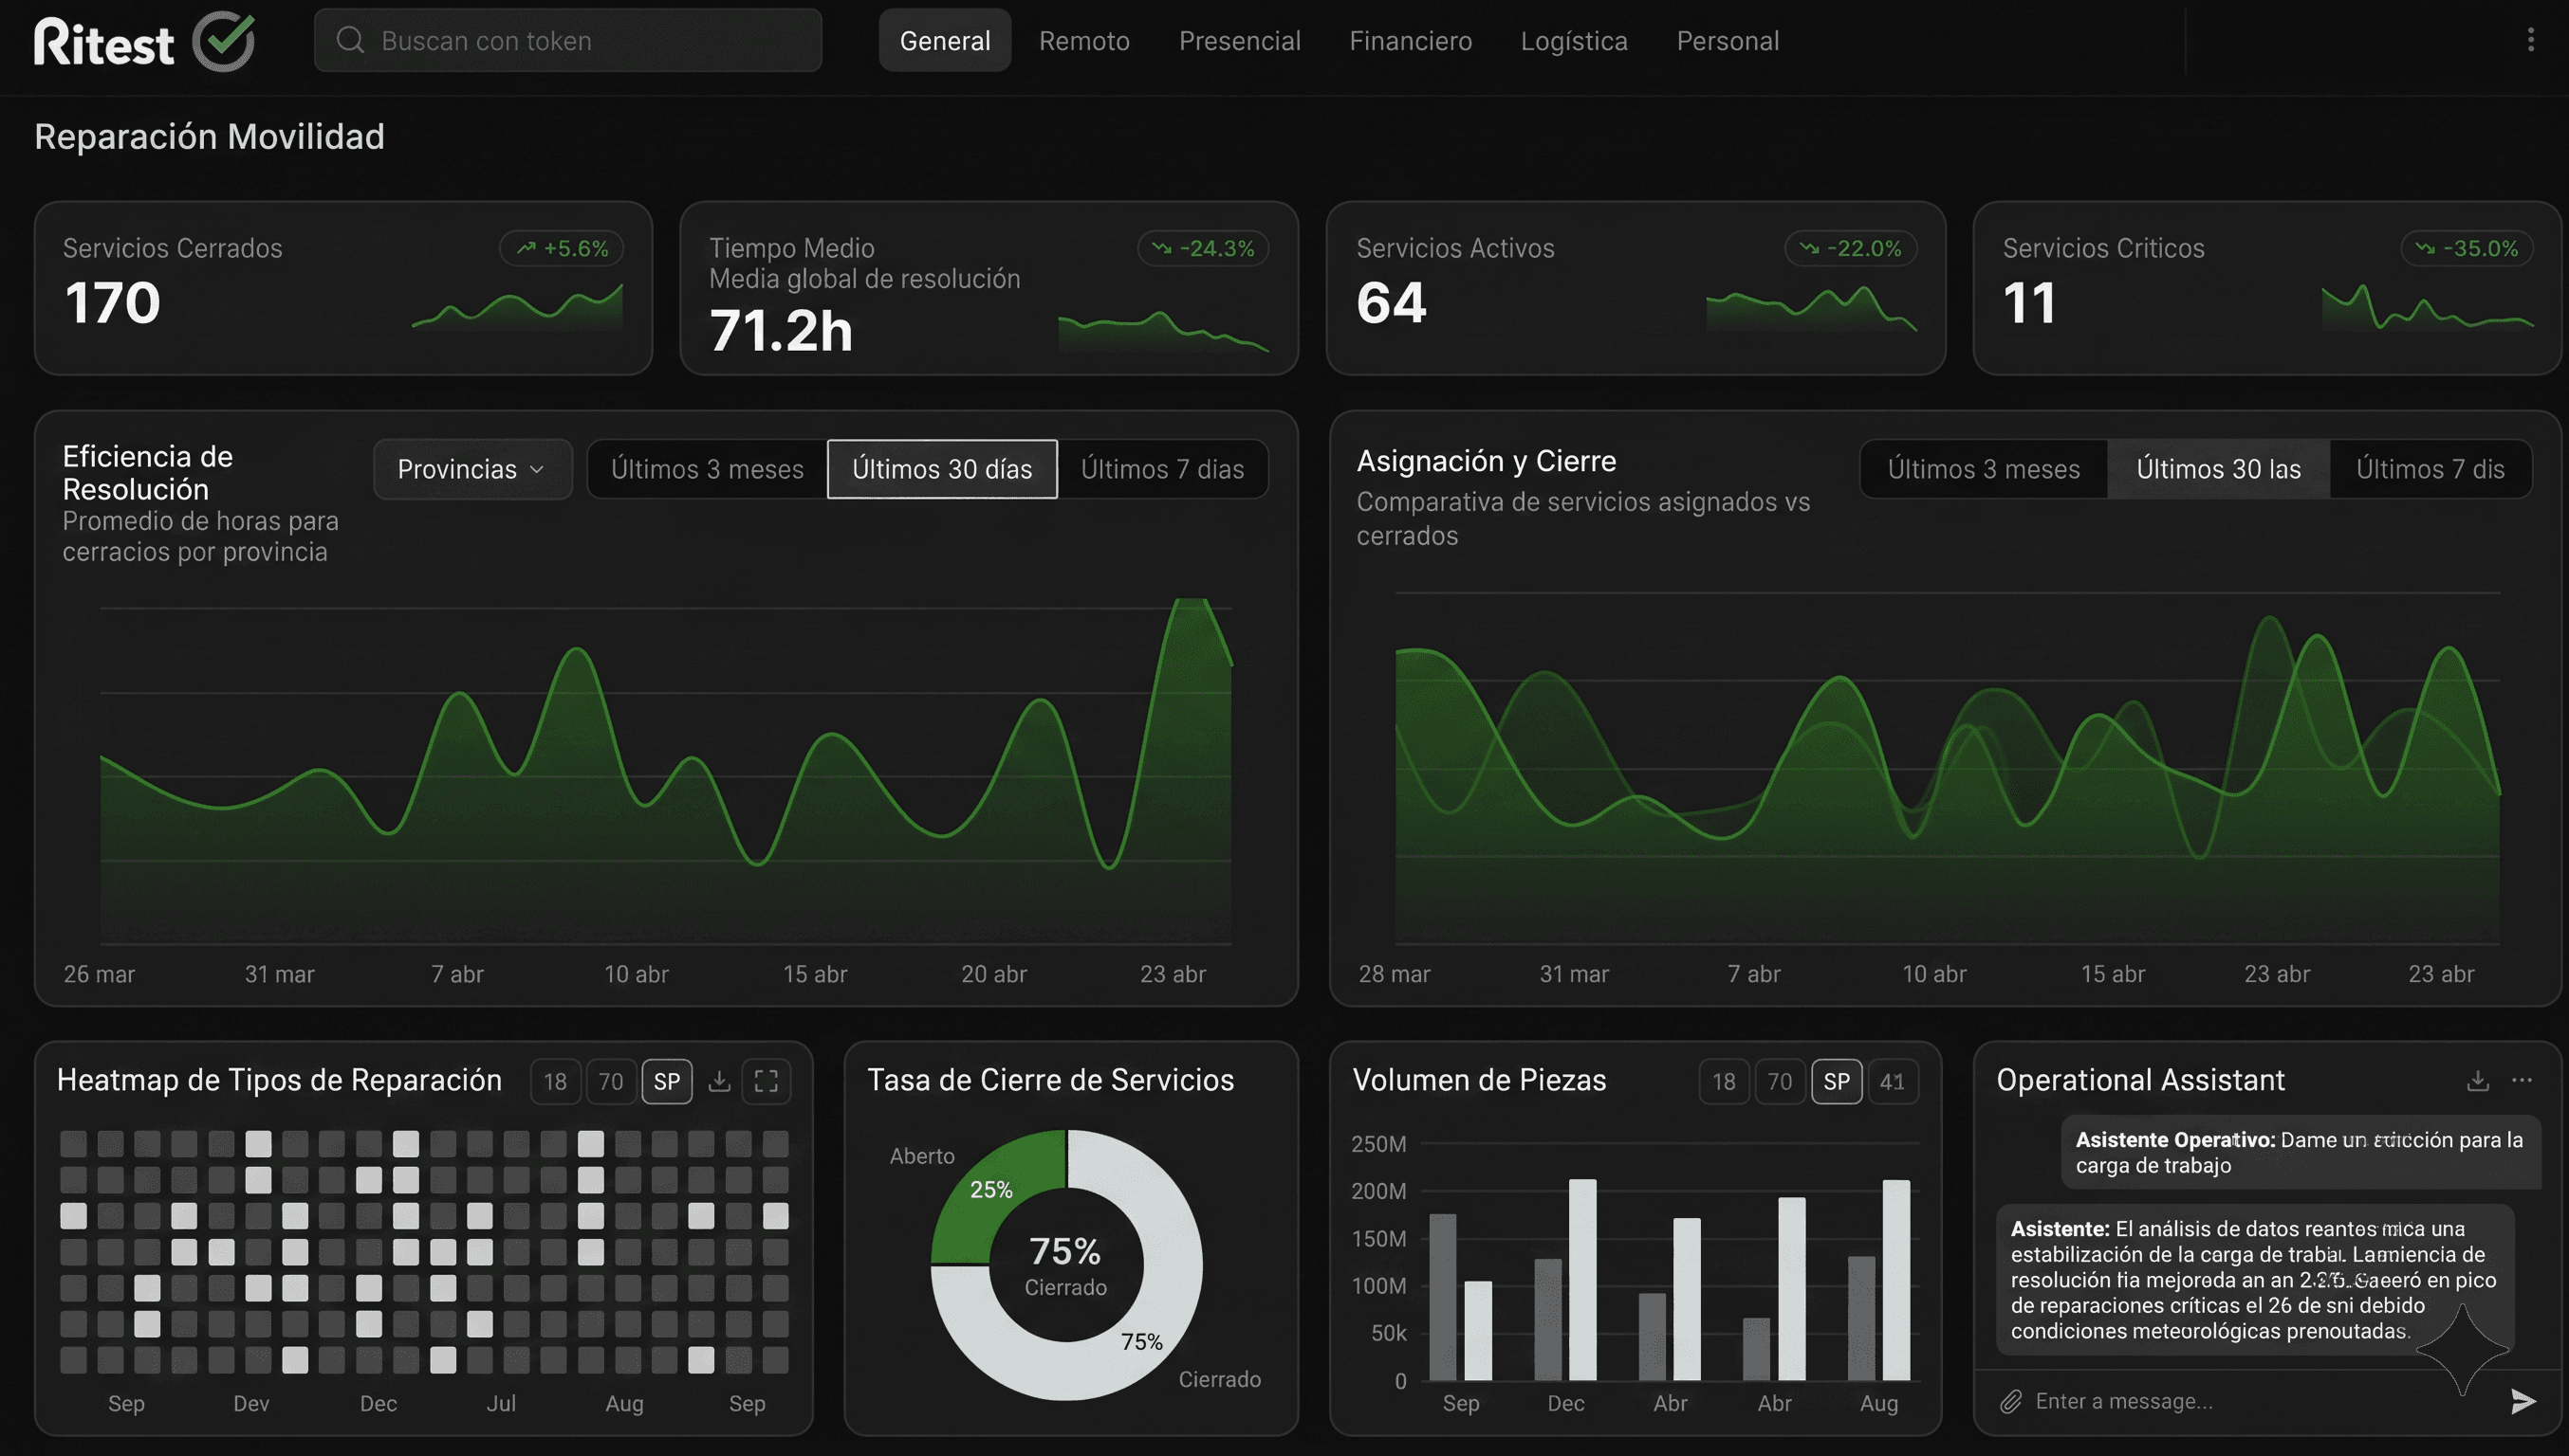The width and height of the screenshot is (2569, 1456).
Task: Open the top-right kebab menu
Action: [x=2530, y=40]
